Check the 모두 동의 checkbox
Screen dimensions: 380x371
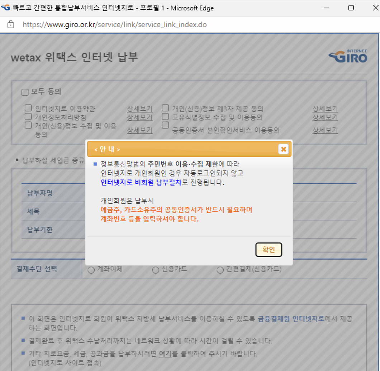[x=25, y=92]
